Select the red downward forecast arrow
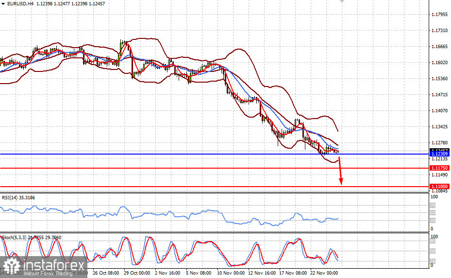The height and width of the screenshot is (278, 451). [340, 170]
